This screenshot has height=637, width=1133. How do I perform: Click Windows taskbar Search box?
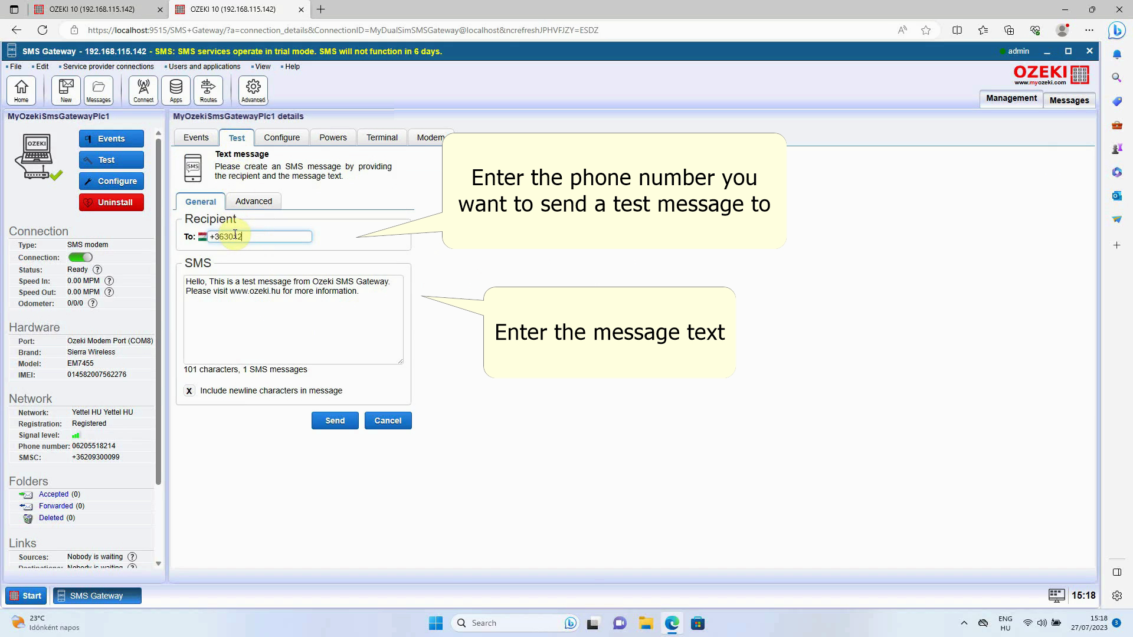pos(515,623)
